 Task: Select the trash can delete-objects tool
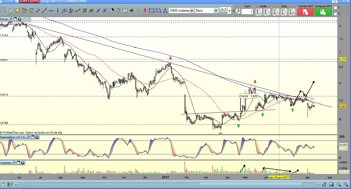118,11
